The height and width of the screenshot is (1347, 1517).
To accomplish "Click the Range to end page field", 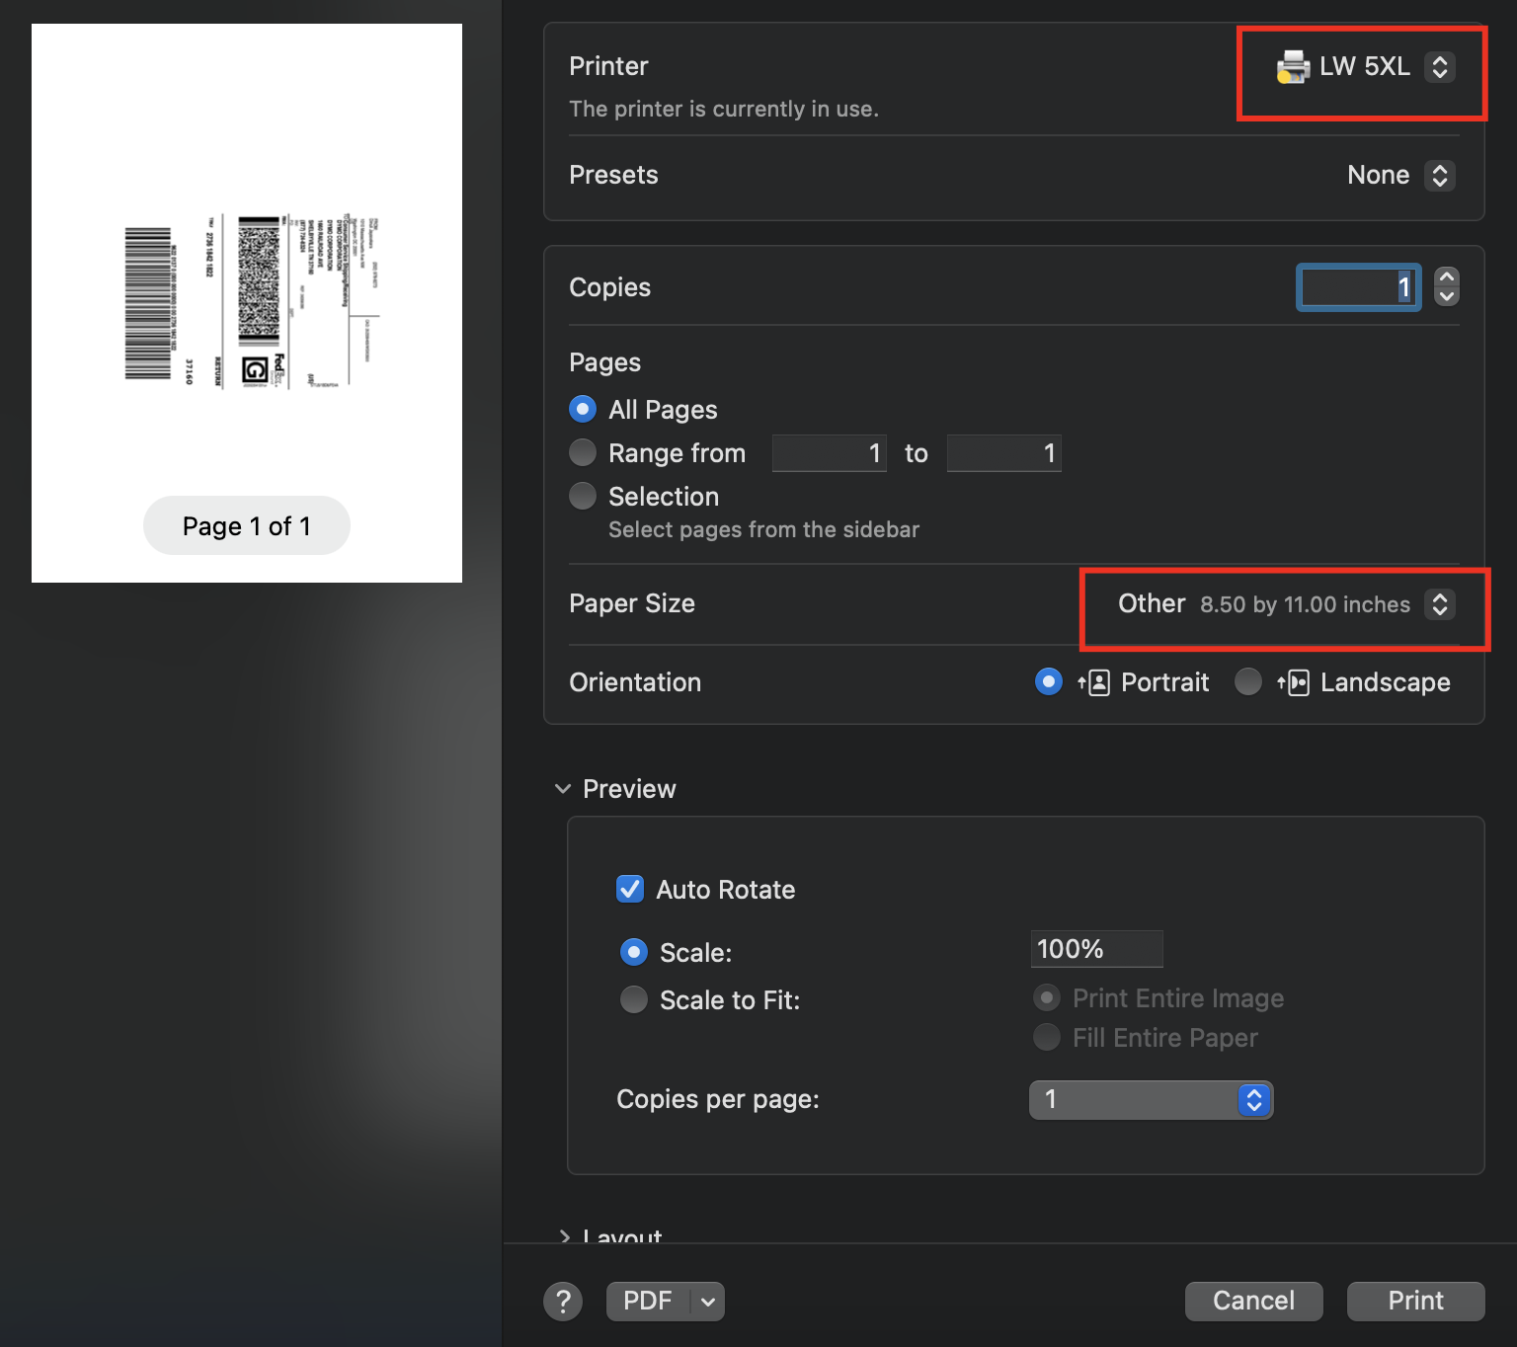I will 1004,453.
